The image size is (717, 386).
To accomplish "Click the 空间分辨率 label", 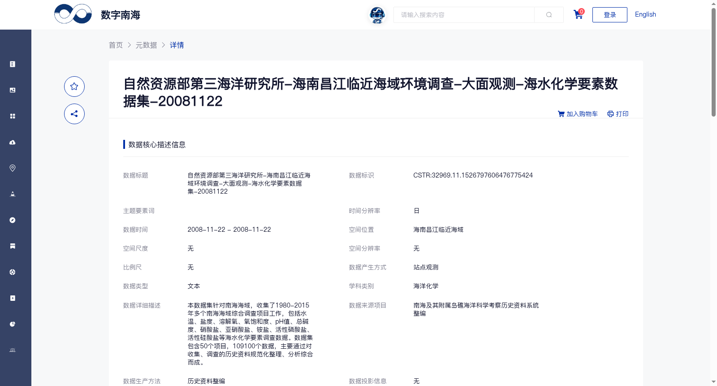I will pyautogui.click(x=365, y=248).
